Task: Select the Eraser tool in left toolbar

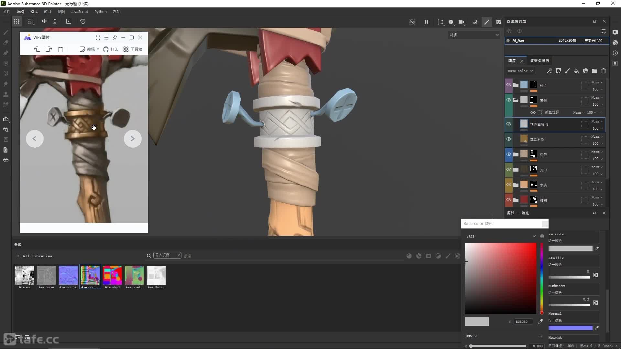Action: pyautogui.click(x=6, y=43)
